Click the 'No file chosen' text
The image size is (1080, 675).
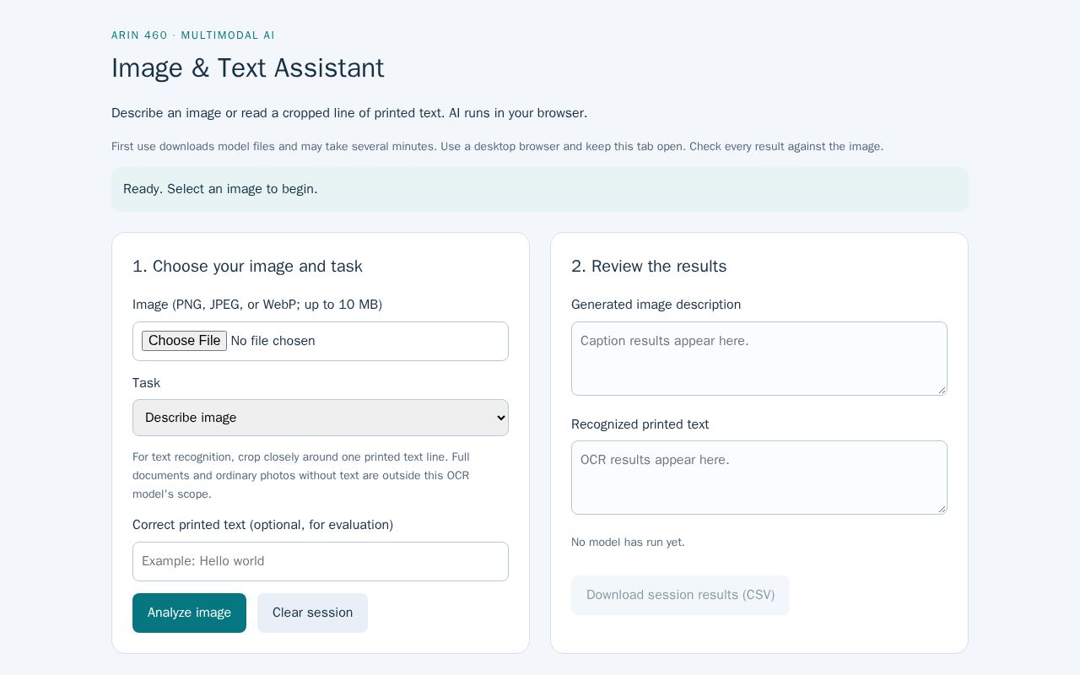tap(273, 341)
